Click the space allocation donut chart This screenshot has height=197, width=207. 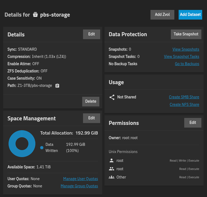pyautogui.click(x=22, y=144)
